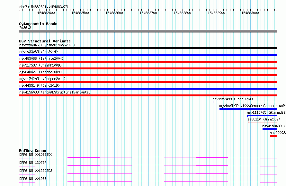286x186 pixels.
Task: Open the DGV Structural Variants track heading
Action: pyautogui.click(x=45, y=41)
